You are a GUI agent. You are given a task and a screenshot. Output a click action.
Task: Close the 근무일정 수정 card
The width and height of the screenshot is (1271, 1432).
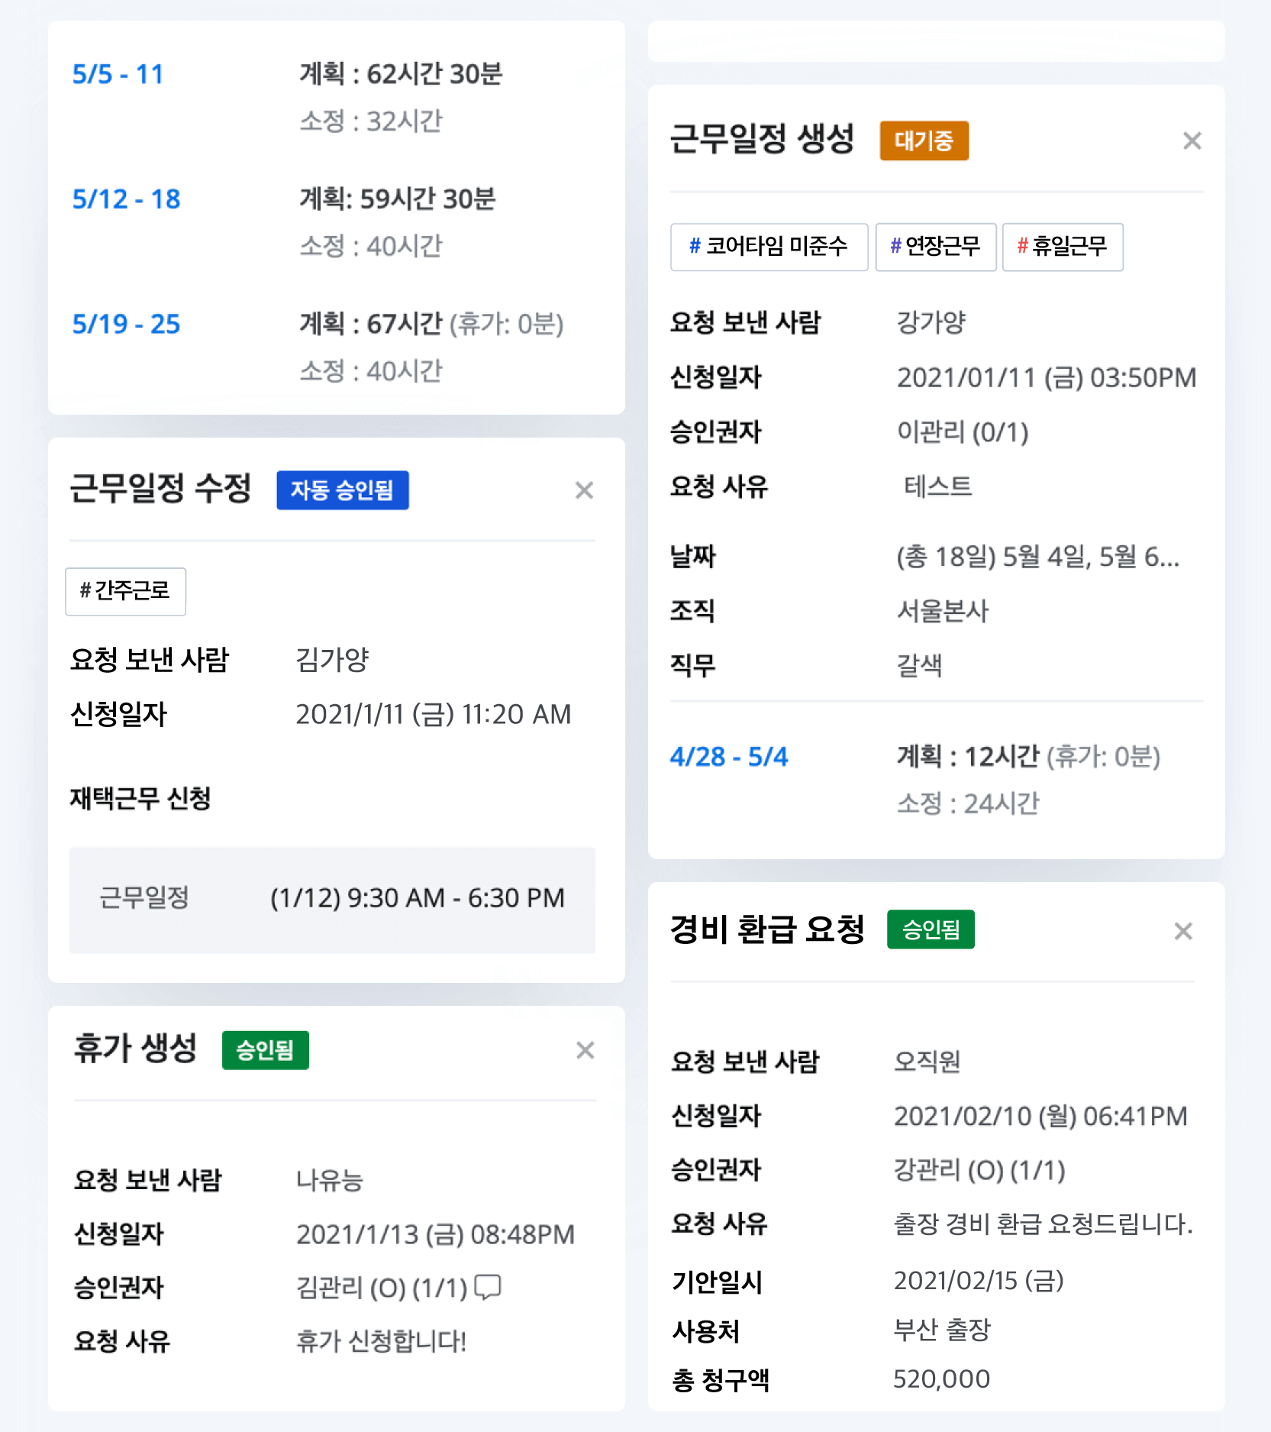pos(584,490)
